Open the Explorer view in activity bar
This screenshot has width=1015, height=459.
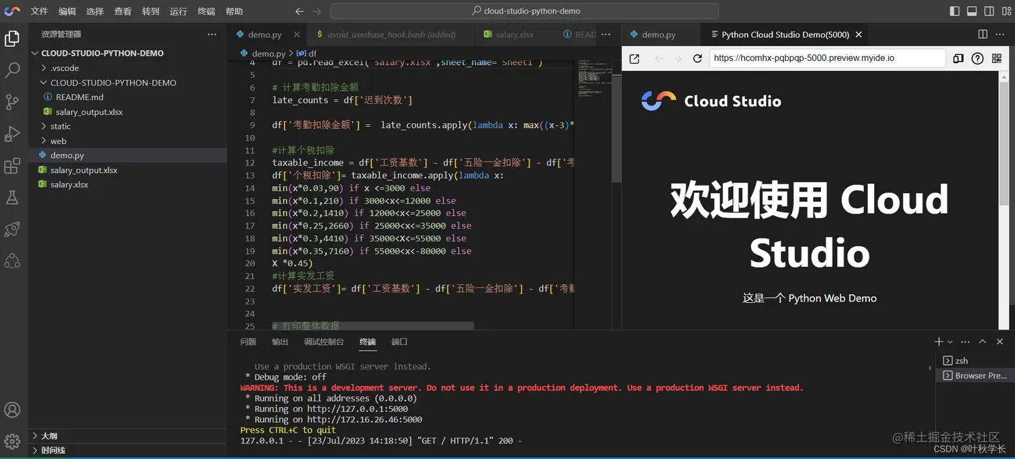(x=12, y=39)
